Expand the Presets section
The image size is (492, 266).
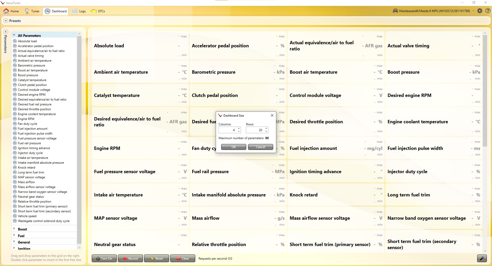pyautogui.click(x=6, y=21)
